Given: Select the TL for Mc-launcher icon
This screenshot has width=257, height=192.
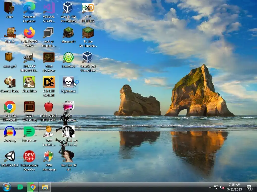Looking at the screenshot, I should [x=88, y=32].
